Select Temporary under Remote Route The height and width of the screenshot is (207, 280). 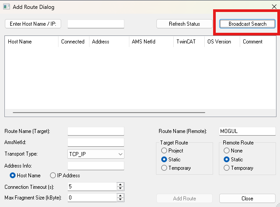coord(227,168)
